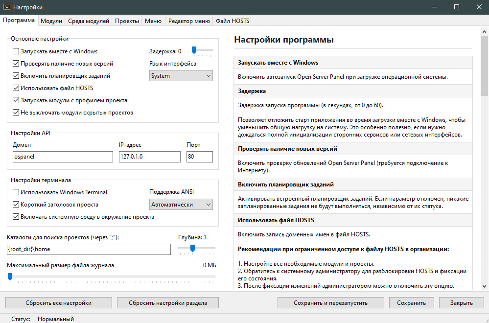Open the Язык интерфейса dropdown
Viewport: 489px width, 323px height.
pos(181,75)
